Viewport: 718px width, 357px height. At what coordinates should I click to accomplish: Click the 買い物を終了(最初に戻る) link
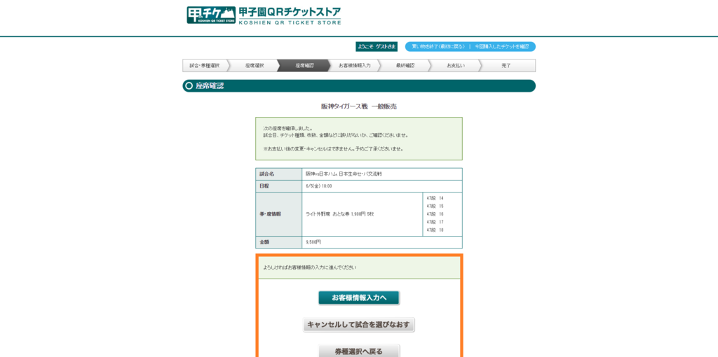[438, 47]
